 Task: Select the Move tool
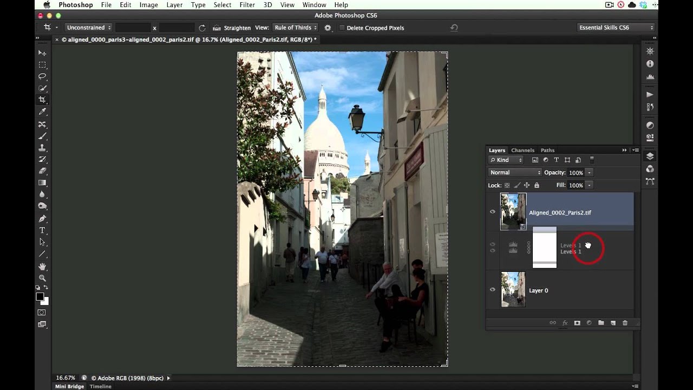coord(42,53)
